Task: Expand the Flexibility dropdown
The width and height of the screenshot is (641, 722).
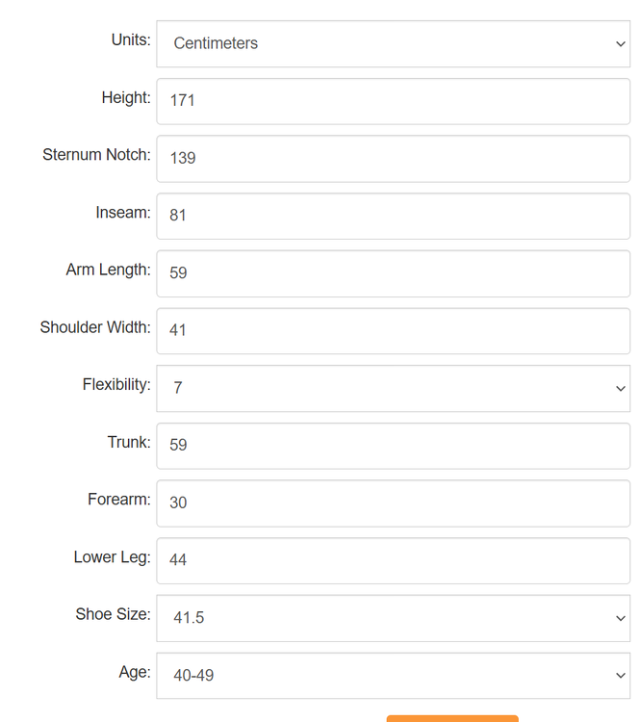Action: (393, 388)
